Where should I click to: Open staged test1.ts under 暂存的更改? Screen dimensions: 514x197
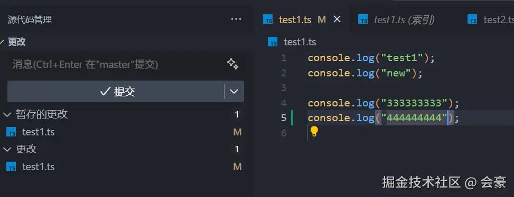[x=39, y=132]
